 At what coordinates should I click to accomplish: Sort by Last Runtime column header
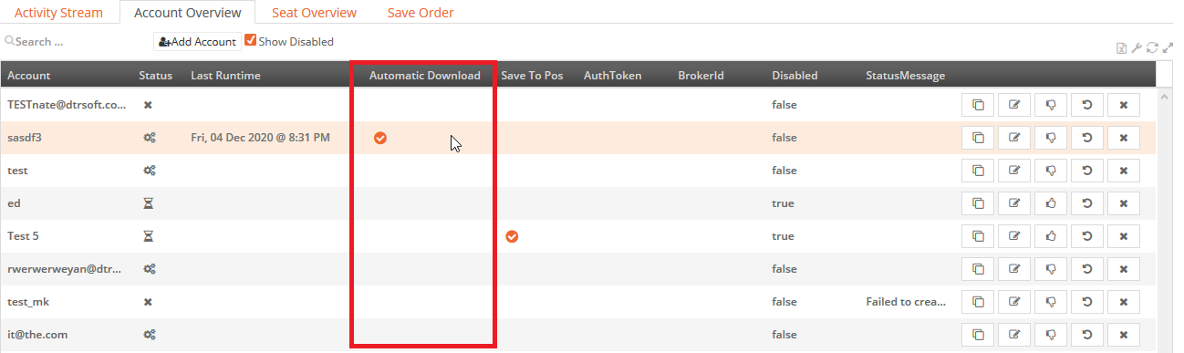pos(225,76)
